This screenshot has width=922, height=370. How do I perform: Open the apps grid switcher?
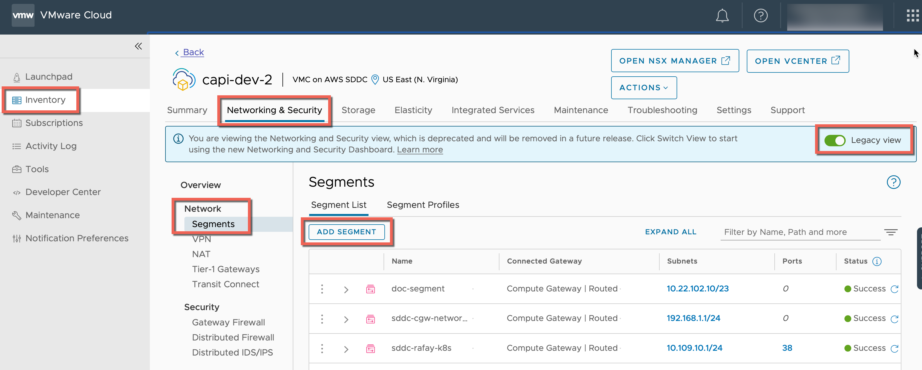tap(913, 16)
